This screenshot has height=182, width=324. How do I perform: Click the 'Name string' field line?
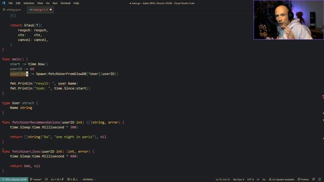pyautogui.click(x=21, y=108)
